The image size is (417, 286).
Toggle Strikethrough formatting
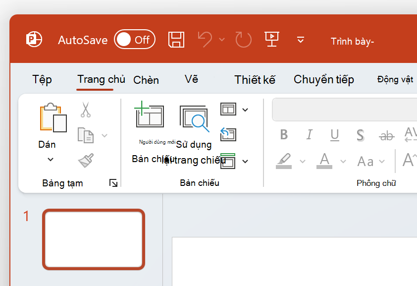pyautogui.click(x=387, y=136)
